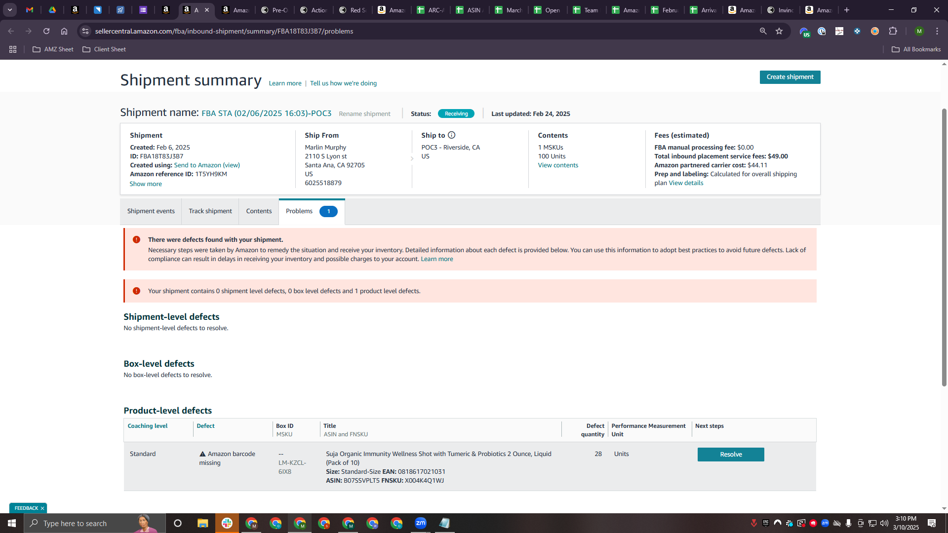Open the Send to Amazon (view) link
Screen dimensions: 948x533
click(207, 165)
